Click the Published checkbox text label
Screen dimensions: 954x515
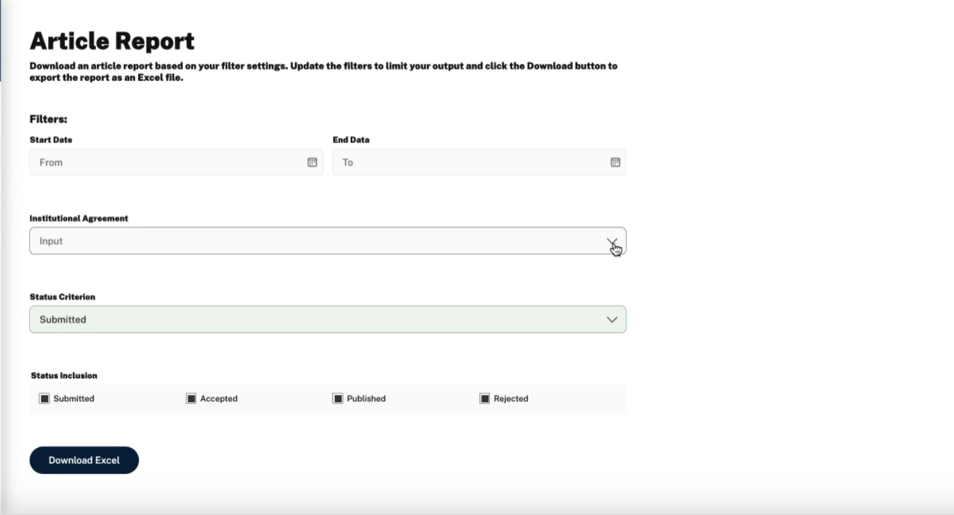[x=366, y=399]
